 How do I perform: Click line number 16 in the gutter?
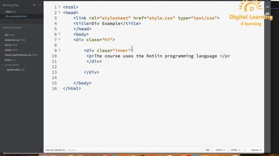(54, 88)
